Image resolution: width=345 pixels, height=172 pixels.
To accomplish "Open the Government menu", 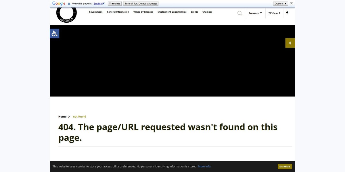I will coord(96,12).
